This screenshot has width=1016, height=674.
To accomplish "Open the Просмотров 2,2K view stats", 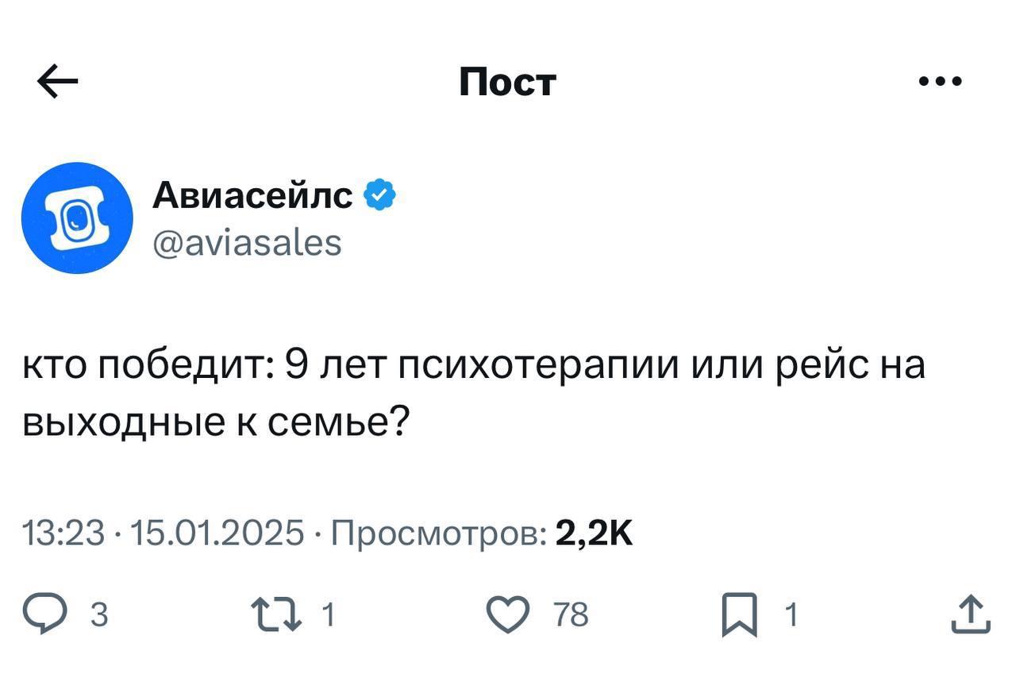I will coord(482,533).
